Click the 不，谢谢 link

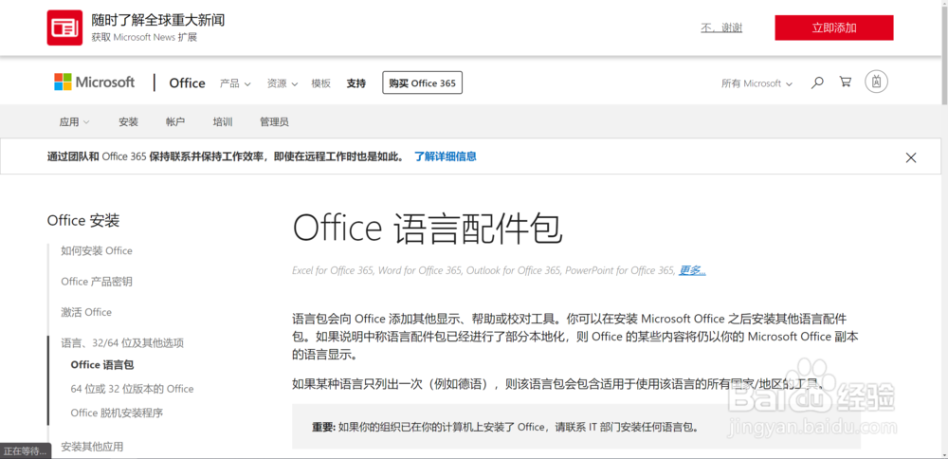coord(721,28)
